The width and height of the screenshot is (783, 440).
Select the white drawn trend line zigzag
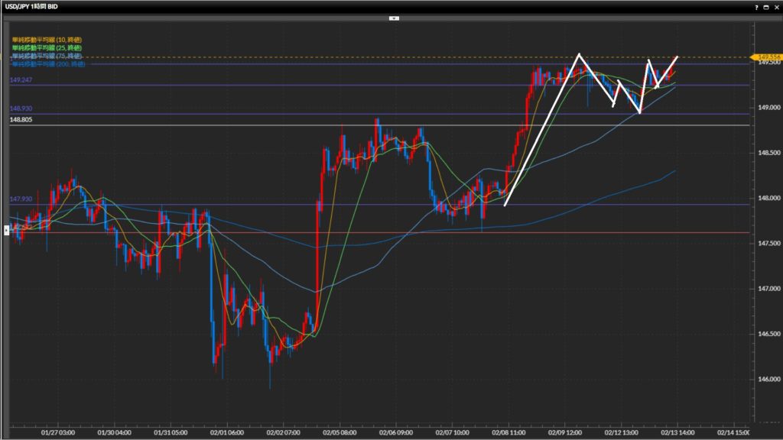tap(541, 131)
